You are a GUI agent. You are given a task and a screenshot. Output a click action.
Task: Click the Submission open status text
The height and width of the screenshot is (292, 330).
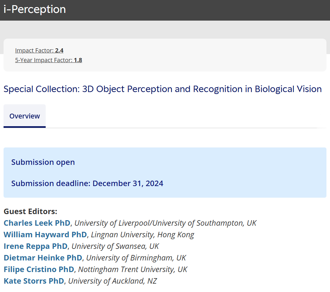pyautogui.click(x=43, y=162)
